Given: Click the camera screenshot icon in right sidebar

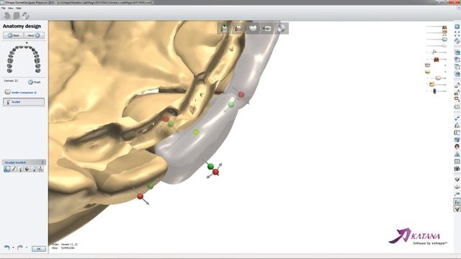Looking at the screenshot, I should click(x=457, y=168).
